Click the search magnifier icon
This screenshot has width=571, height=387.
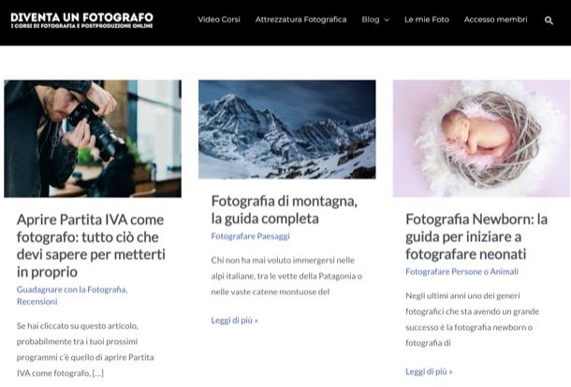549,21
